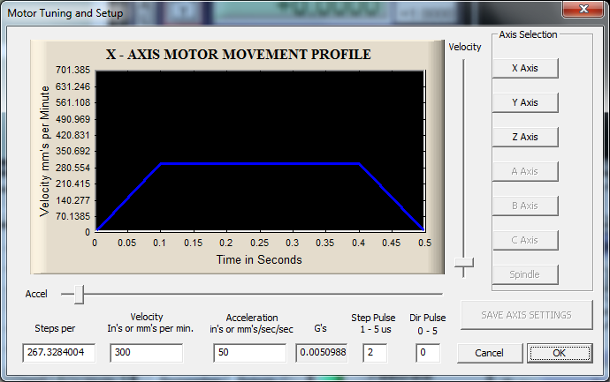
Task: Cancel the motor tuning dialog
Action: 490,353
